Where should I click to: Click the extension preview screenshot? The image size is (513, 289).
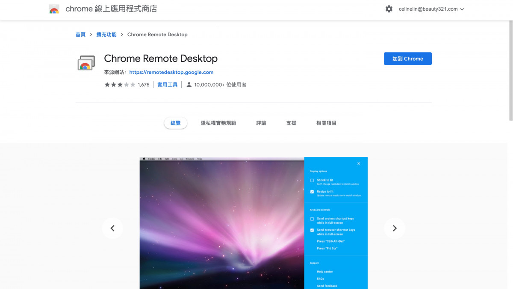254,223
